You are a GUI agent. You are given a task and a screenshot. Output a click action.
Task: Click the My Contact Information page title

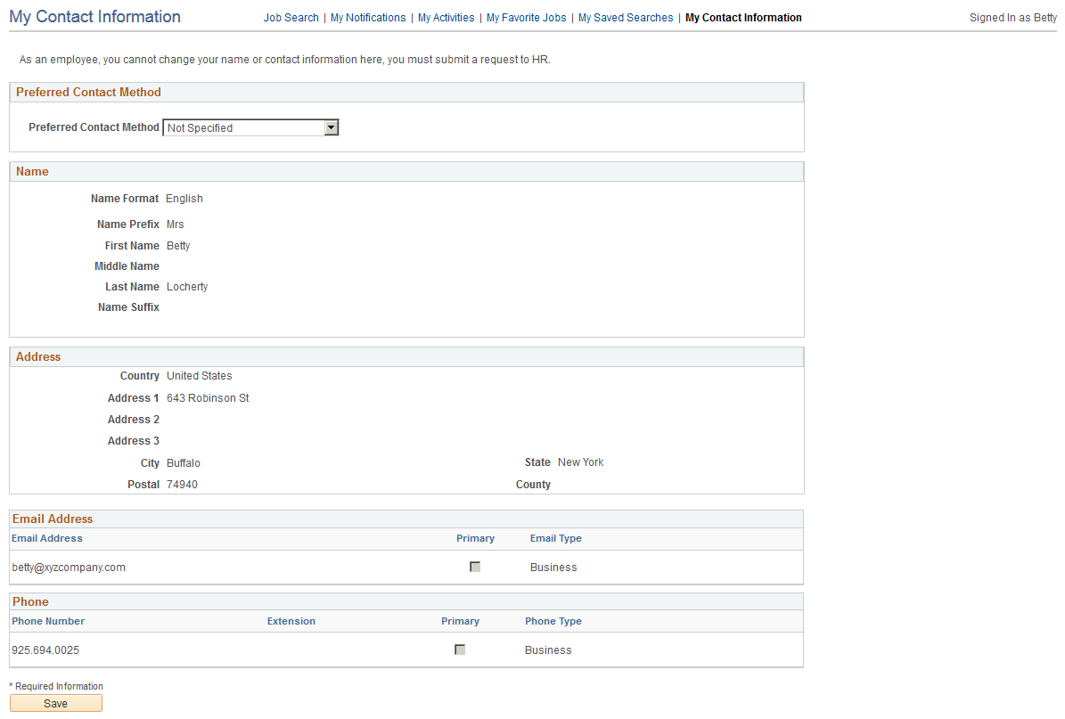95,16
